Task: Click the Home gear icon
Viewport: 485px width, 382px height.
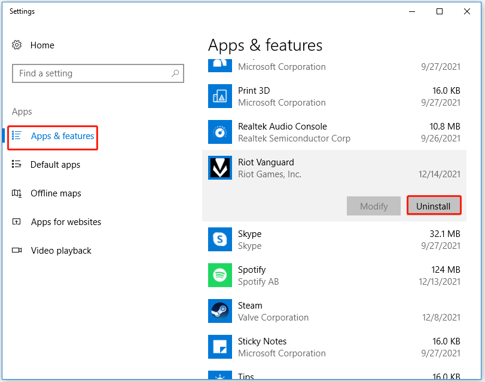Action: 17,45
